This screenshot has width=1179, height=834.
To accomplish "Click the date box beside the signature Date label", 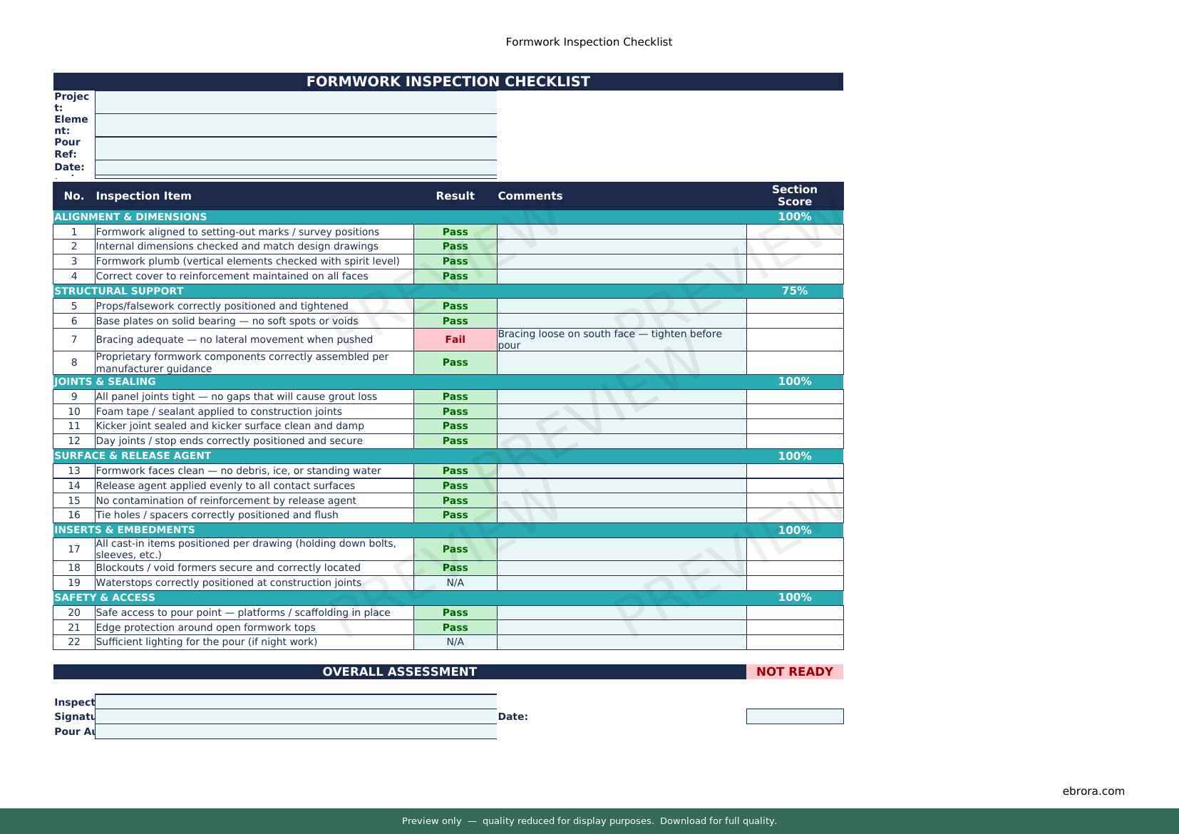I will click(x=794, y=716).
